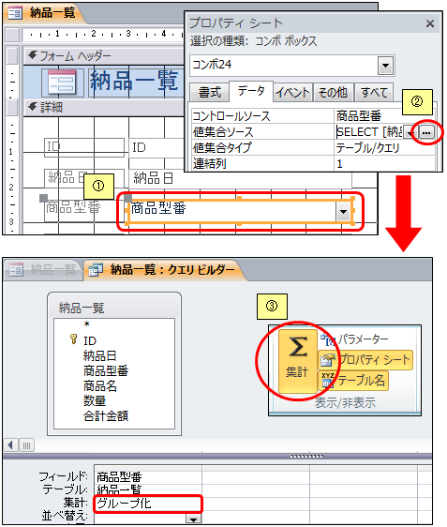Image resolution: width=447 pixels, height=527 pixels.
Task: Click the form logo image in header
Action: tap(62, 82)
